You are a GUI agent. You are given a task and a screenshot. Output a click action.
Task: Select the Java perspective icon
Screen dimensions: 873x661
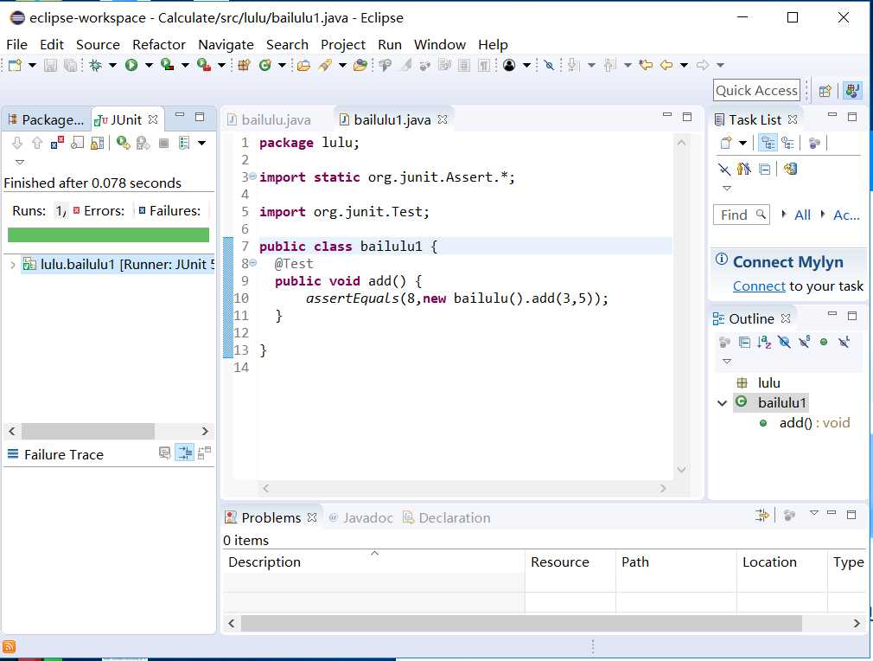852,90
